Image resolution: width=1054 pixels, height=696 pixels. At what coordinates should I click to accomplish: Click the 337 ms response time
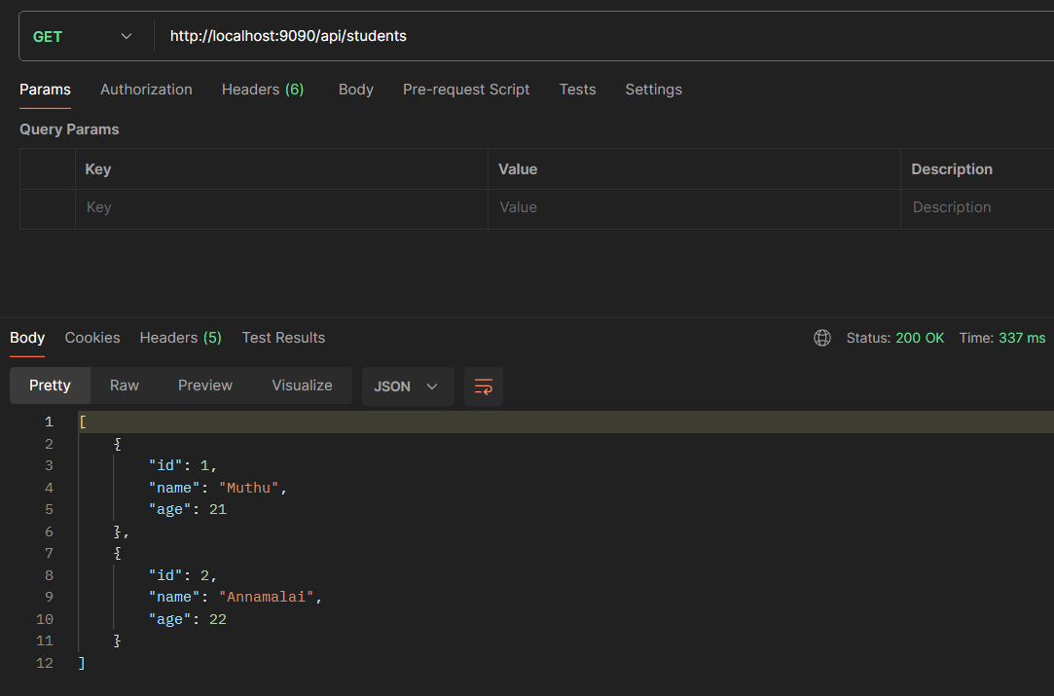tap(1022, 338)
